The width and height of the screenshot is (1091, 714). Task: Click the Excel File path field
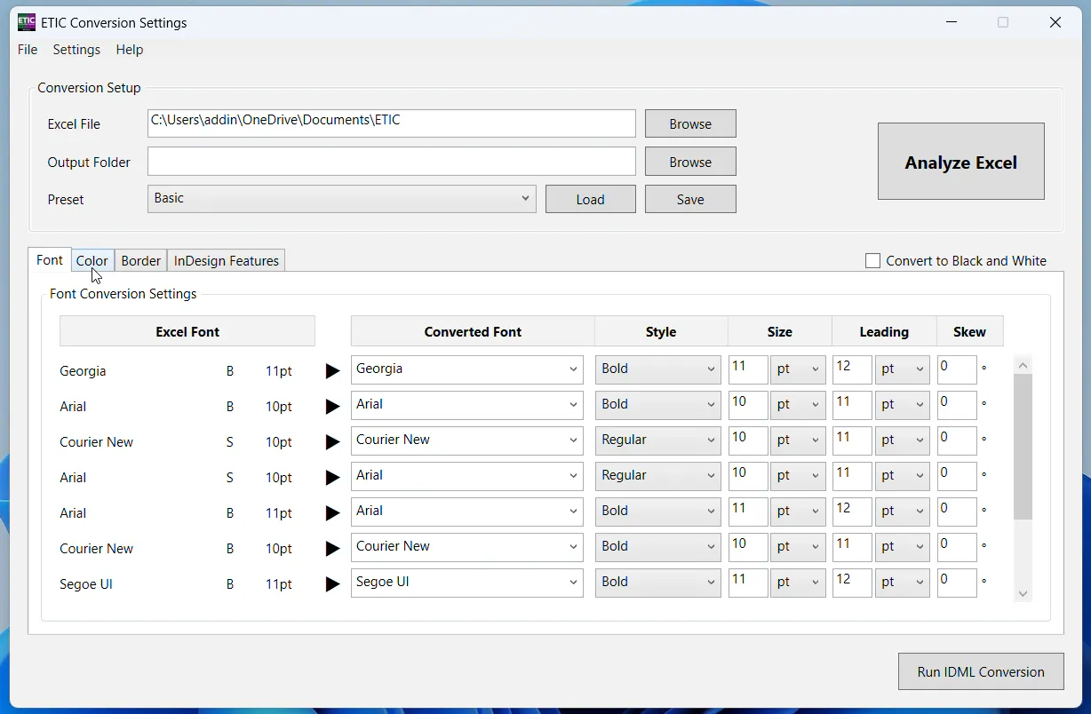(x=392, y=123)
